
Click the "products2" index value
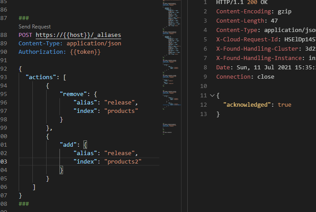(x=123, y=161)
